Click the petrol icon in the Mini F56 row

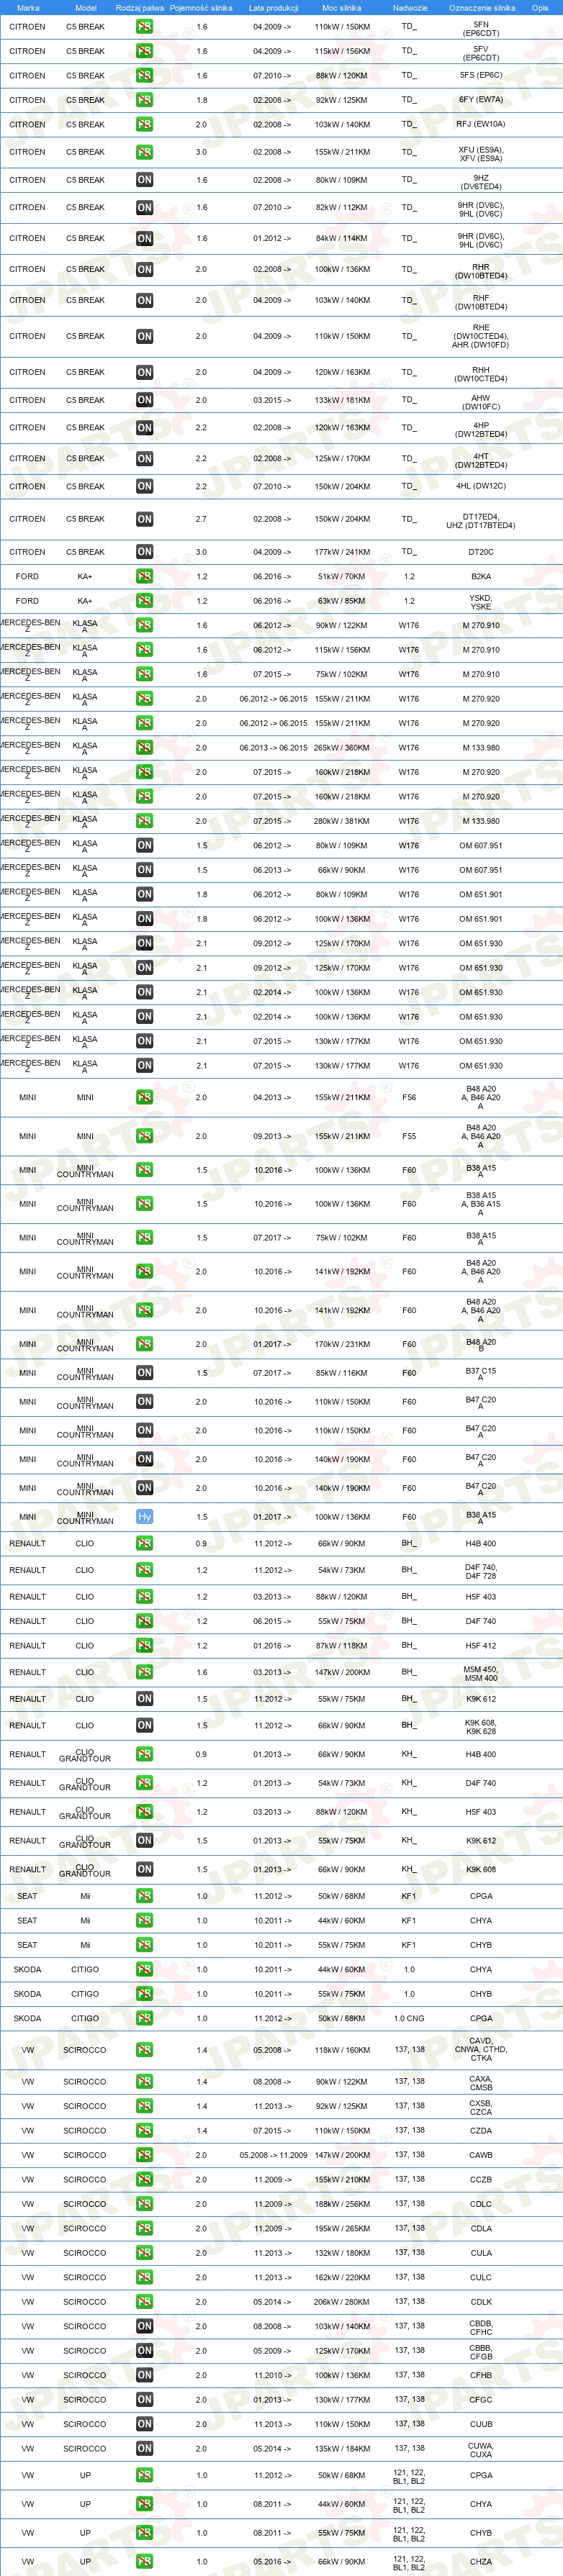[x=144, y=1097]
